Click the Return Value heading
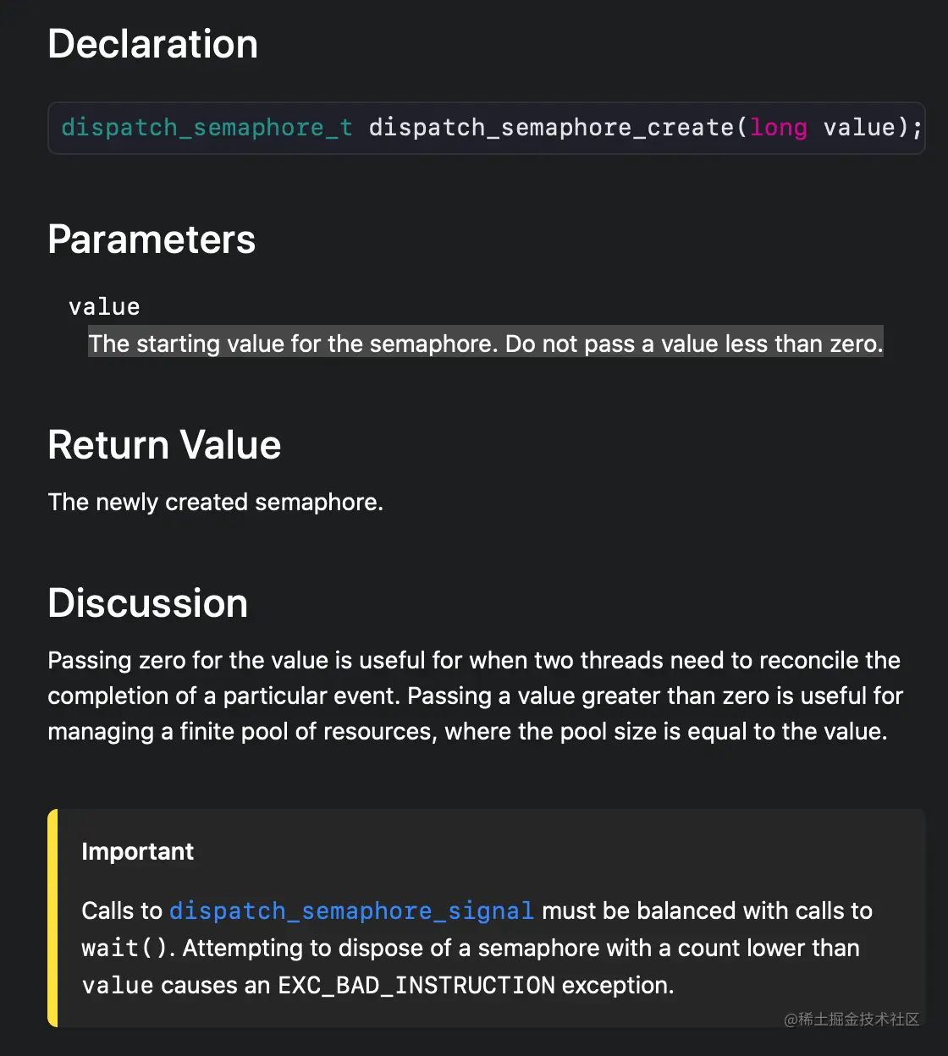Image resolution: width=948 pixels, height=1056 pixels. (x=164, y=445)
